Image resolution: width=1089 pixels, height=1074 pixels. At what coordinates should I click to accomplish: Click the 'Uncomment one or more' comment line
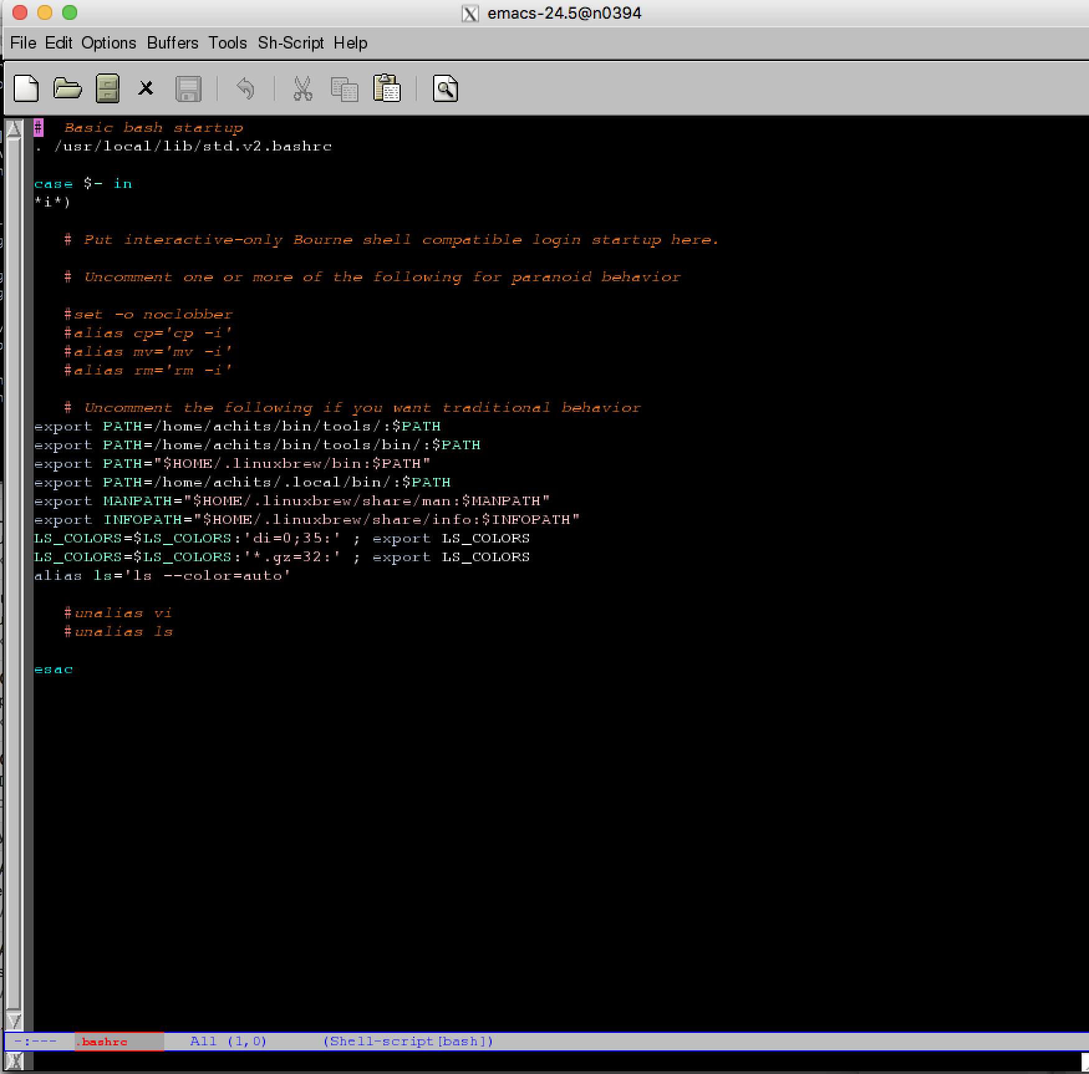372,277
